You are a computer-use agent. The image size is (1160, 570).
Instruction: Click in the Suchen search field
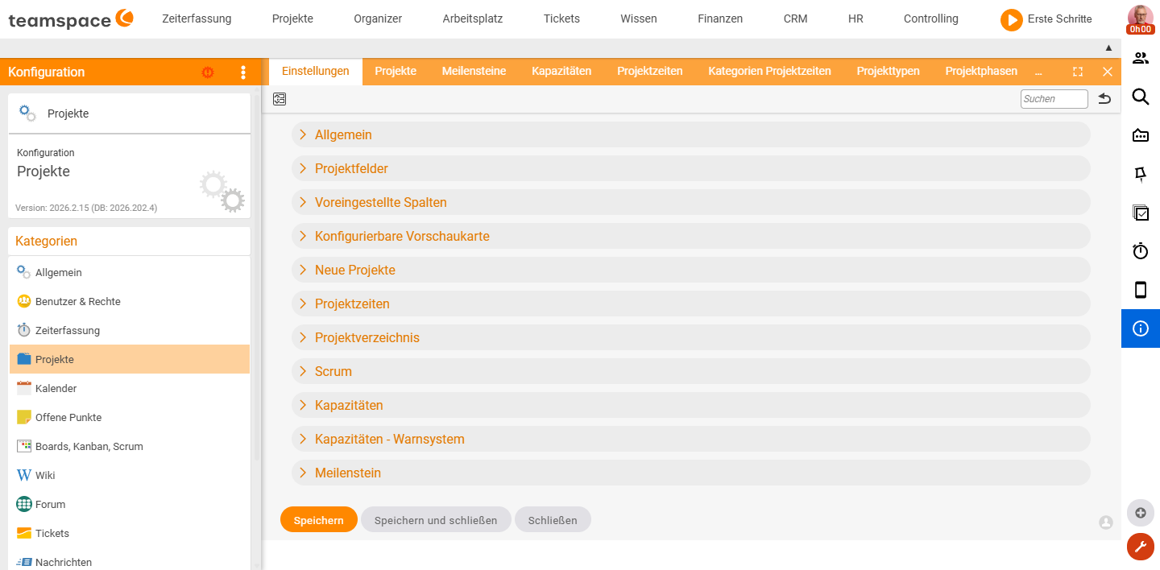click(x=1054, y=99)
